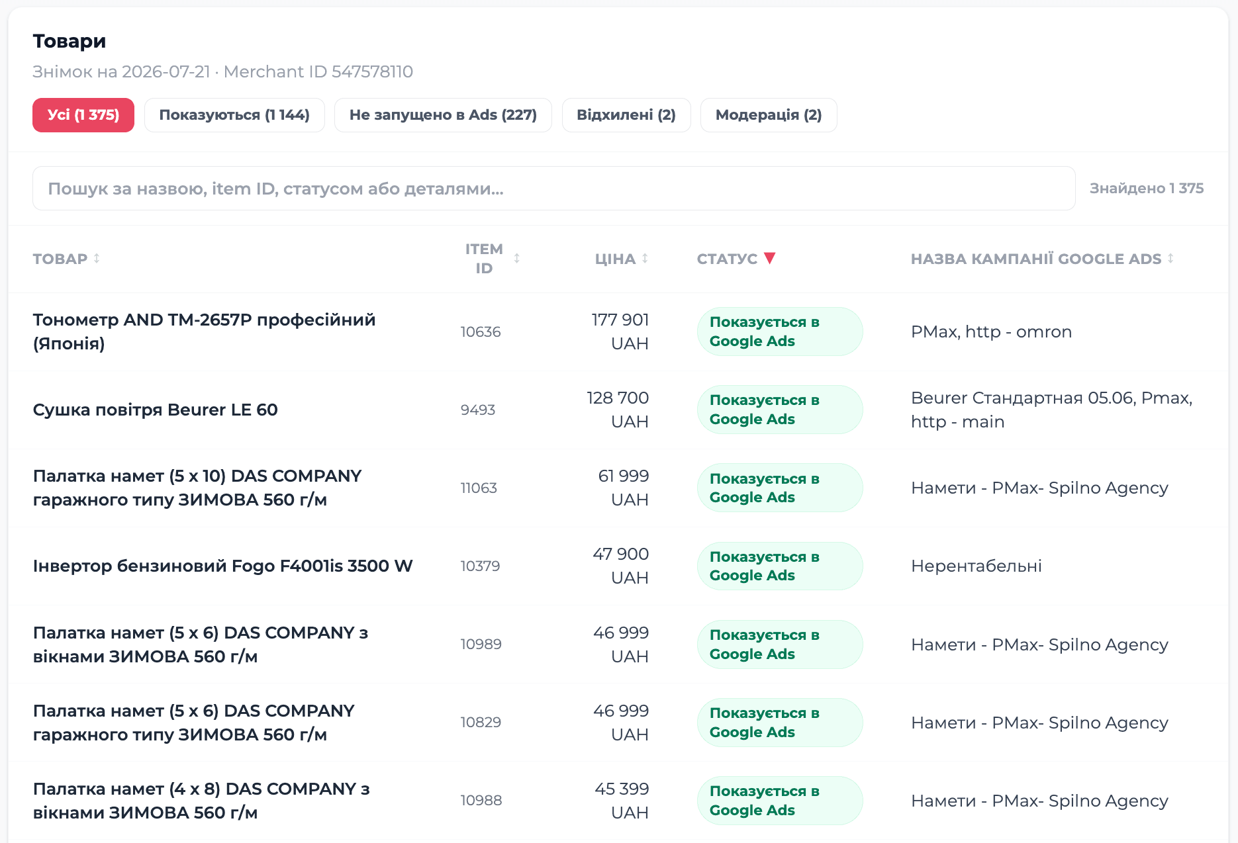Click the Товари page heading

[x=70, y=41]
